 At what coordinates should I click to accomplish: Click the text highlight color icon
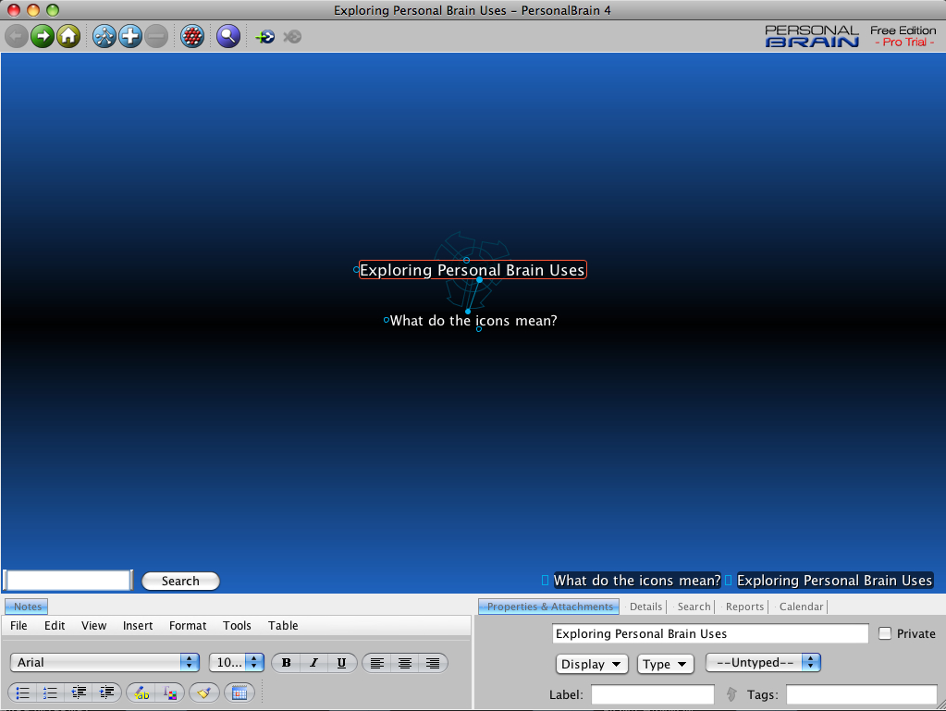coord(141,692)
